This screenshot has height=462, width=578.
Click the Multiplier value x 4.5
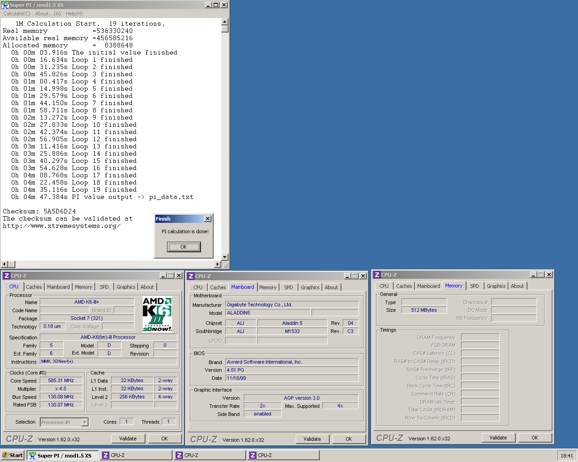point(61,388)
